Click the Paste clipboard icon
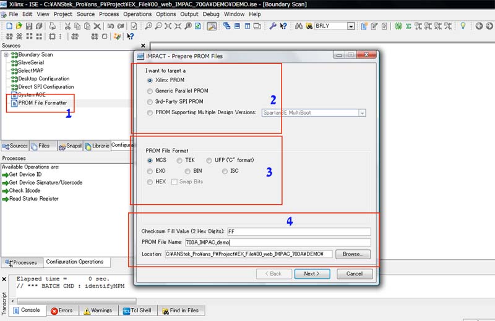 (x=87, y=26)
